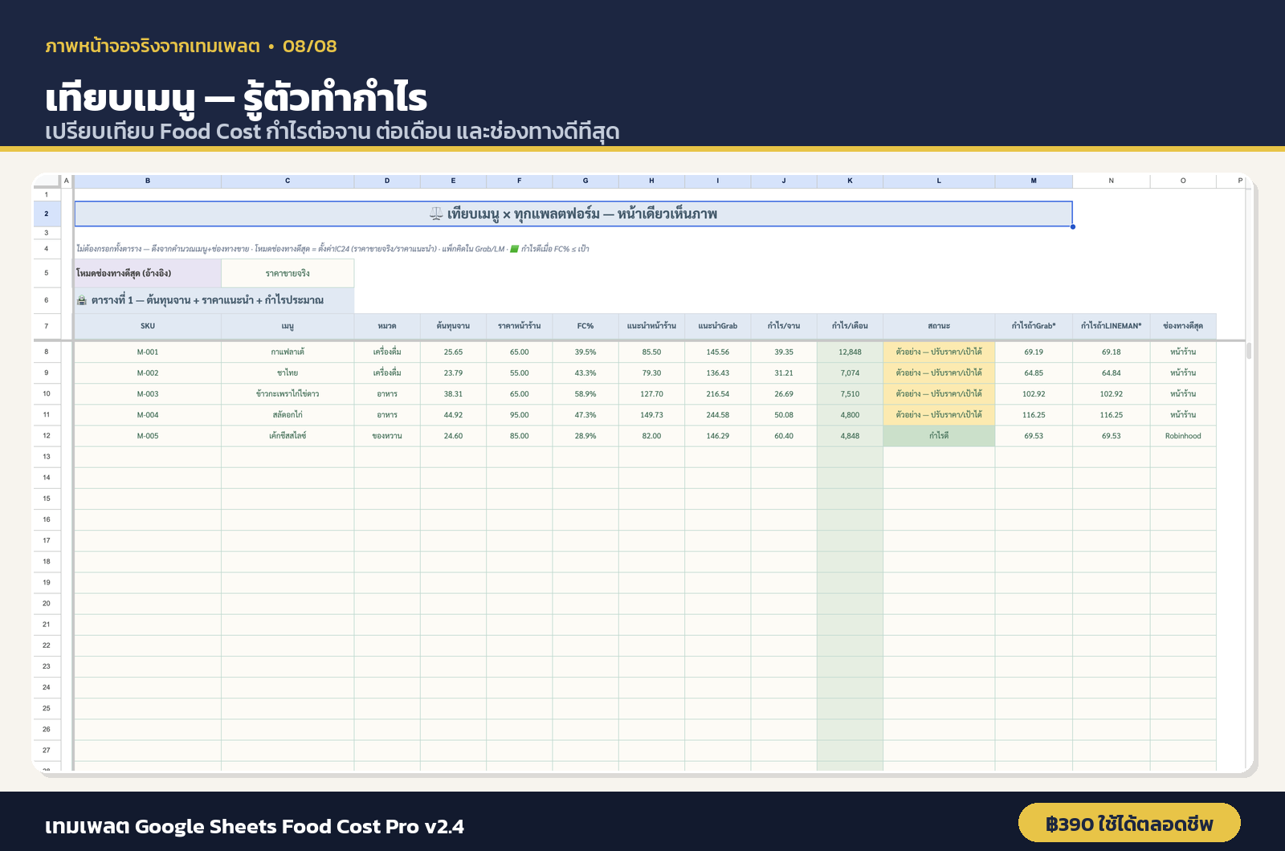Select the เค้กชีสสไลซ์ menu cell
Viewport: 1285px width, 851px height.
tap(288, 436)
